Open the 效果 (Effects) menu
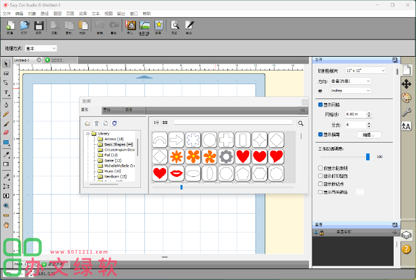Viewport: 416px width, 280px height. coord(83,14)
